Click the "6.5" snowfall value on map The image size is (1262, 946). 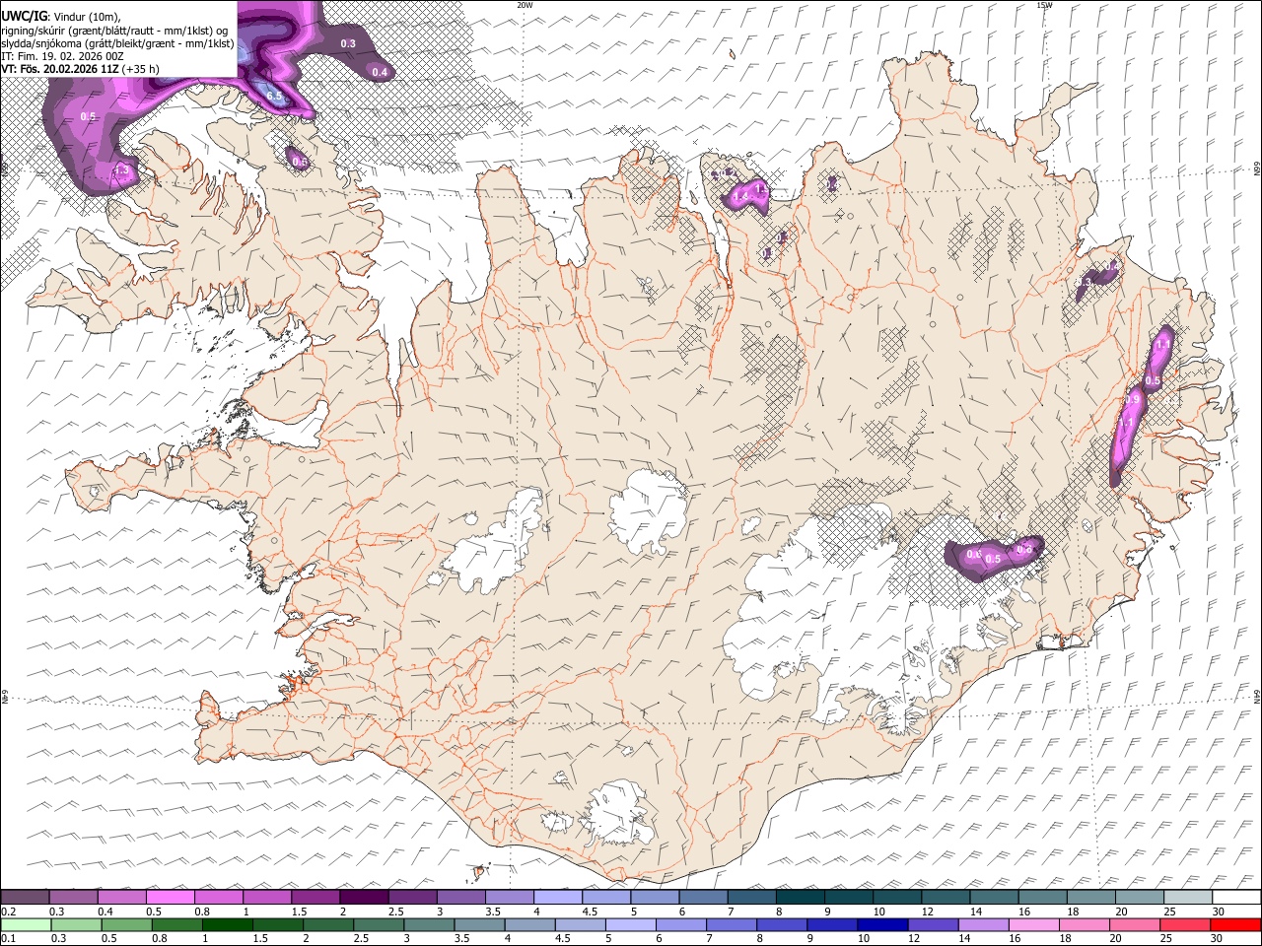pyautogui.click(x=274, y=96)
